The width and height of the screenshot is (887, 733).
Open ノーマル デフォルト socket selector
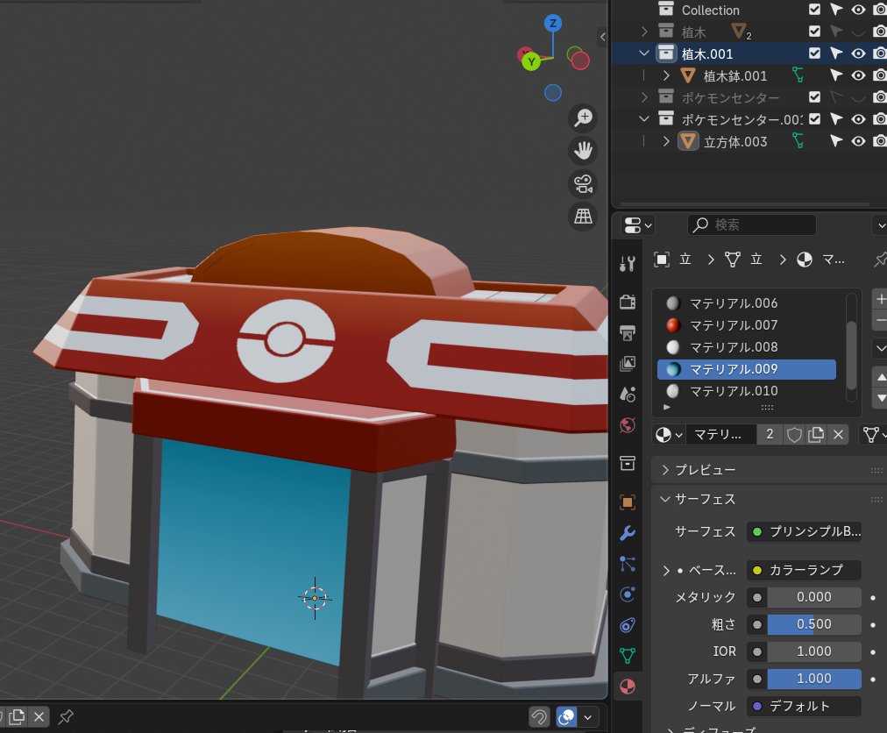point(805,707)
